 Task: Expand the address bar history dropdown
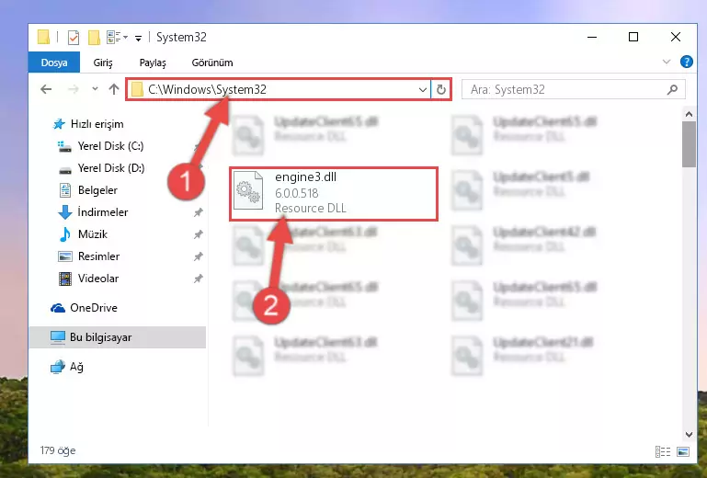pyautogui.click(x=423, y=90)
